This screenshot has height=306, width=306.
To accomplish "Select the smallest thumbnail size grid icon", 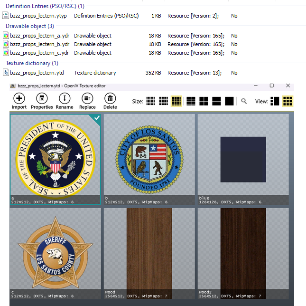I will pyautogui.click(x=150, y=101).
